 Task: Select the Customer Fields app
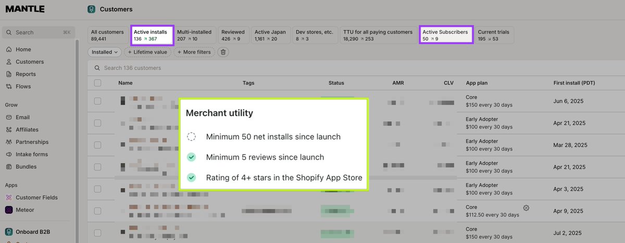36,198
